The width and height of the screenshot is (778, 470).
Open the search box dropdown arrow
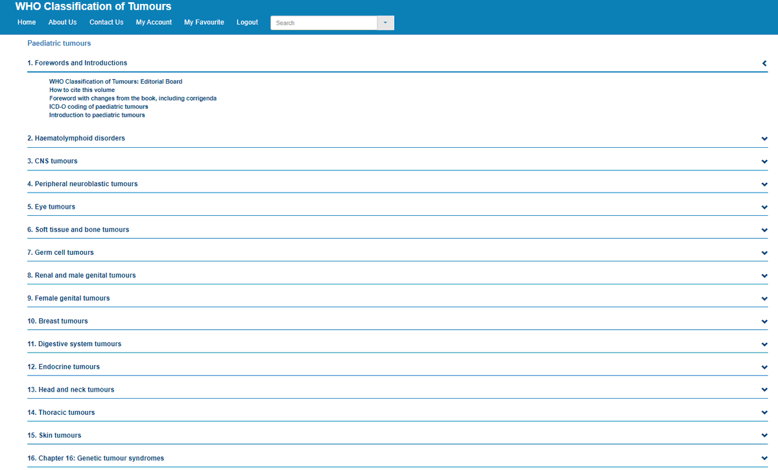tap(385, 23)
